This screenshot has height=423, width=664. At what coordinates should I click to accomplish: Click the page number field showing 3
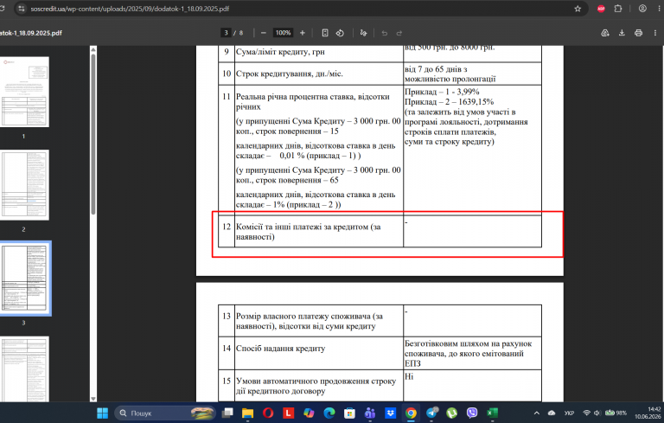tap(226, 33)
